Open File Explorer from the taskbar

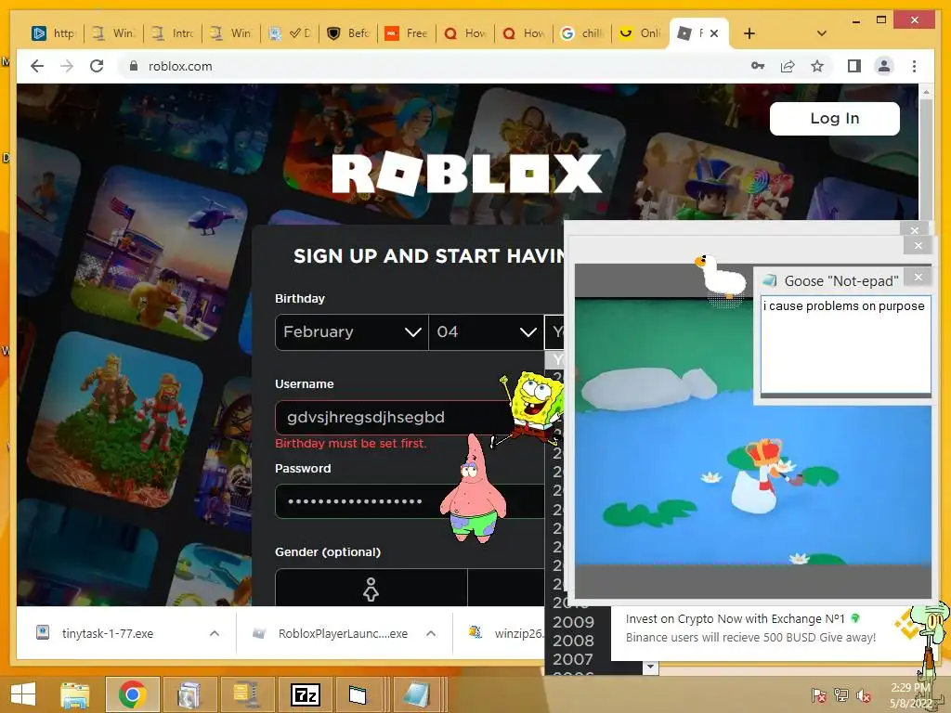[74, 694]
